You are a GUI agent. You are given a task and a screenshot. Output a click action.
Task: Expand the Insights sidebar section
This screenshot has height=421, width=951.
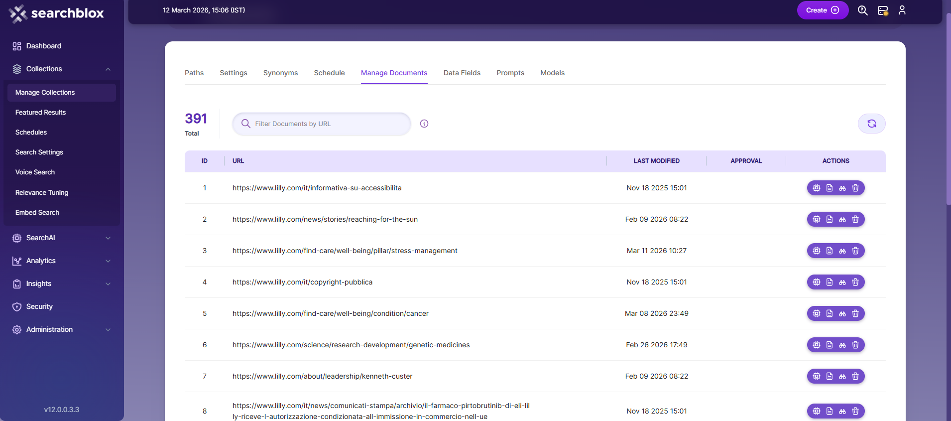(108, 284)
